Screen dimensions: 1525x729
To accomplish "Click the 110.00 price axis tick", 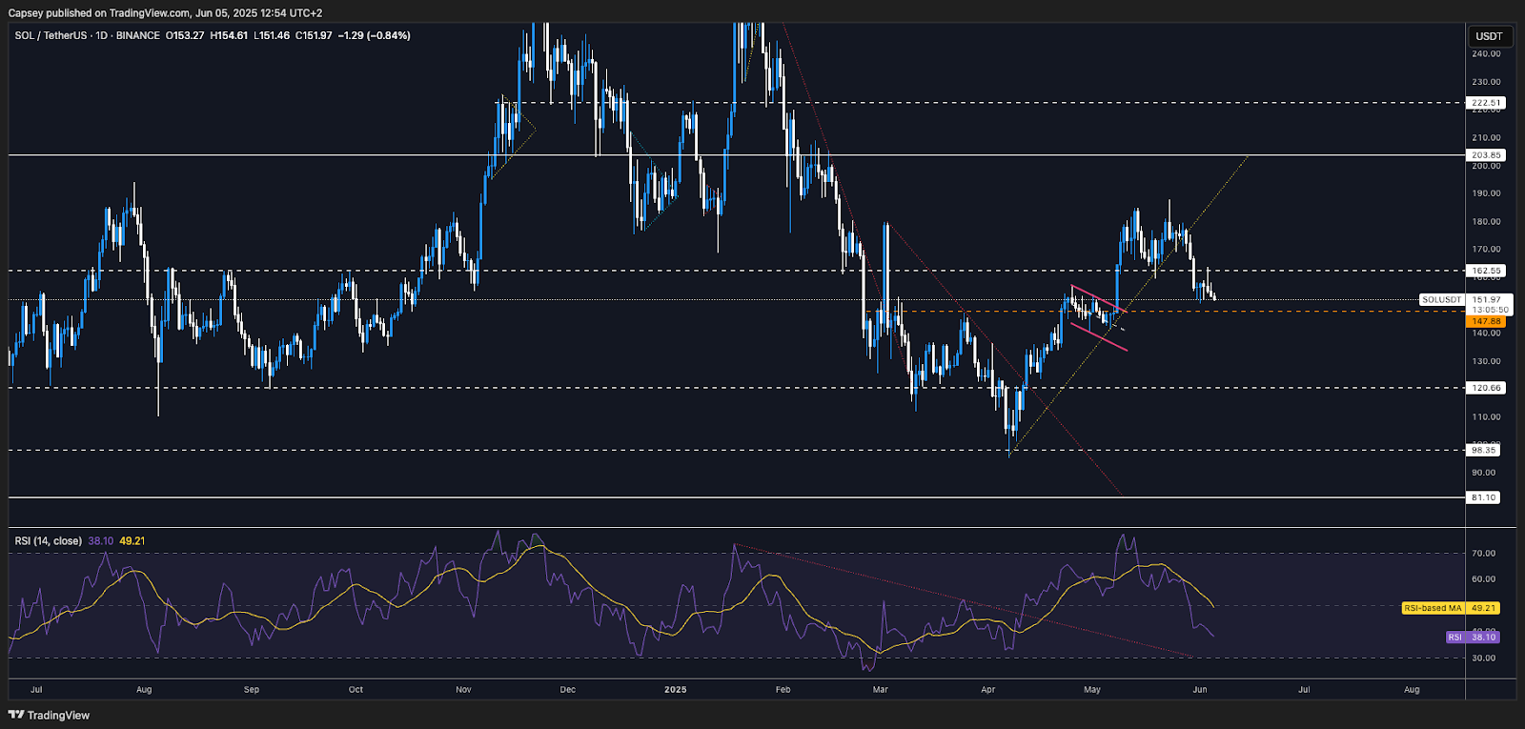I will coord(1486,417).
